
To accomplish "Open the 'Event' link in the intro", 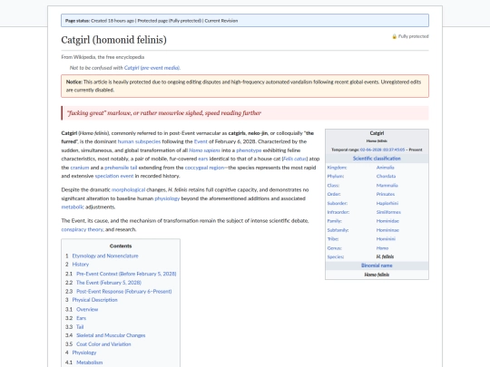I will coord(201,141).
